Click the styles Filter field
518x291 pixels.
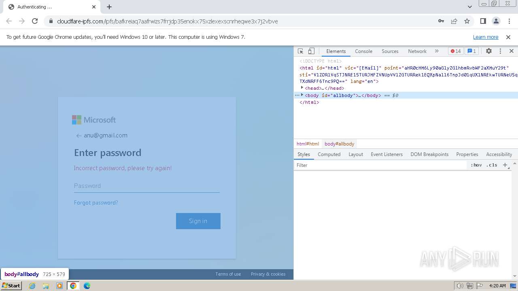pos(380,165)
